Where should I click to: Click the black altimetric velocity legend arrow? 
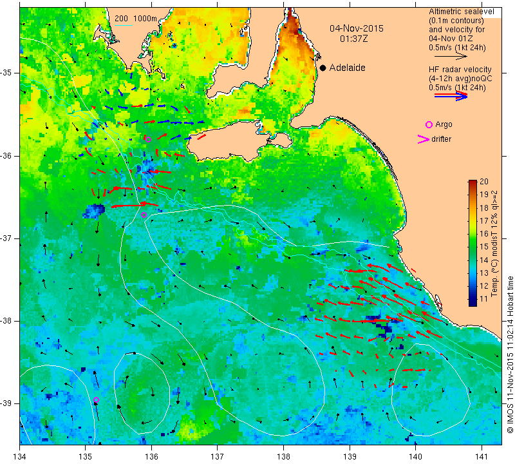(451, 56)
